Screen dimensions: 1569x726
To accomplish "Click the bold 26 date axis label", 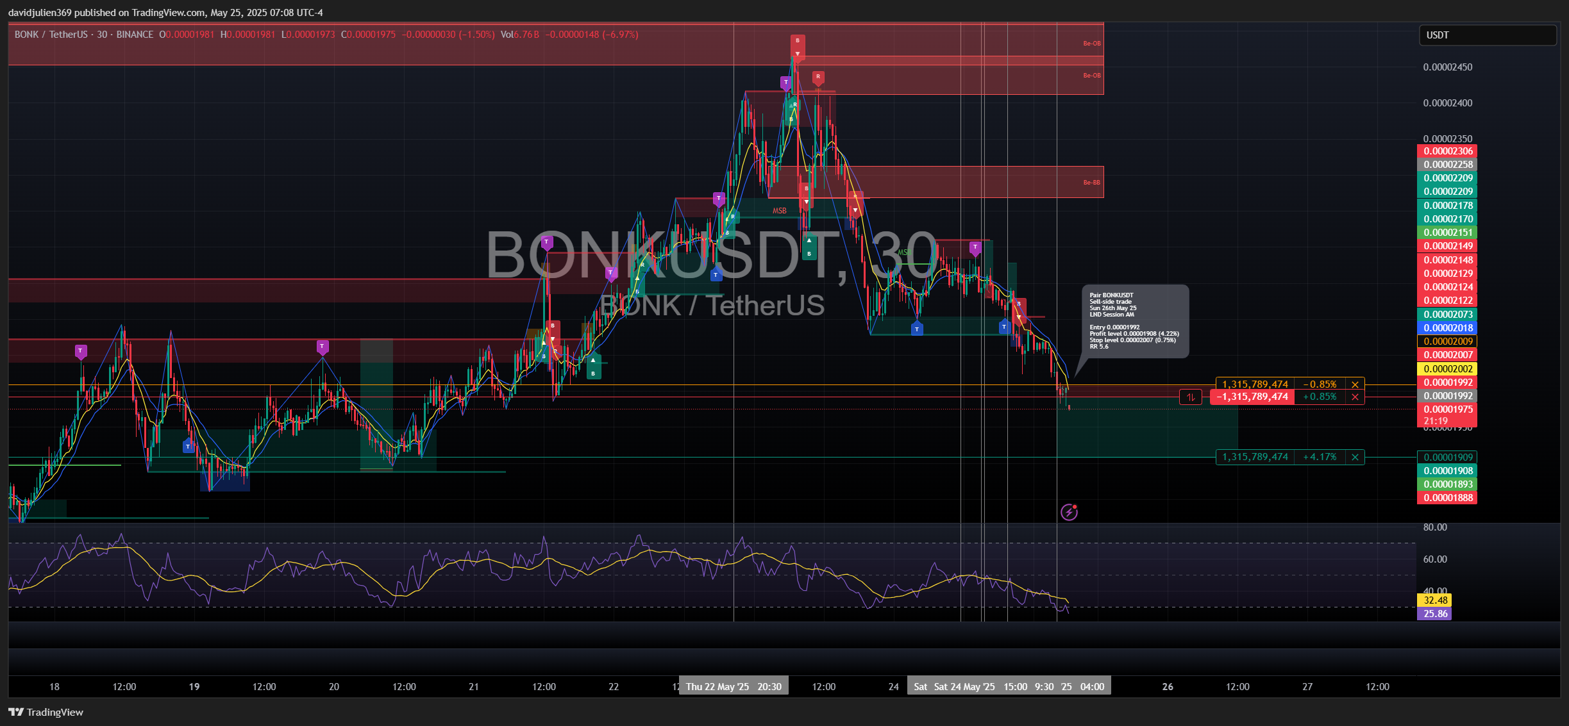I will 1168,687.
